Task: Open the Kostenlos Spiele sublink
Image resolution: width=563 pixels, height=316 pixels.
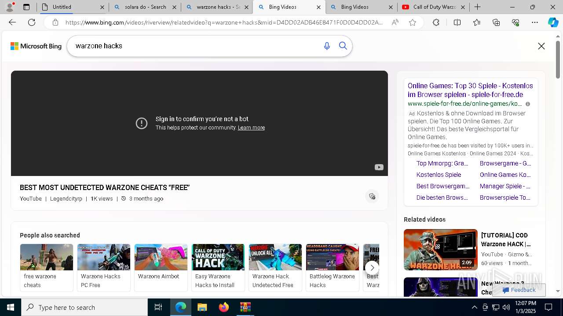Action: pyautogui.click(x=439, y=175)
